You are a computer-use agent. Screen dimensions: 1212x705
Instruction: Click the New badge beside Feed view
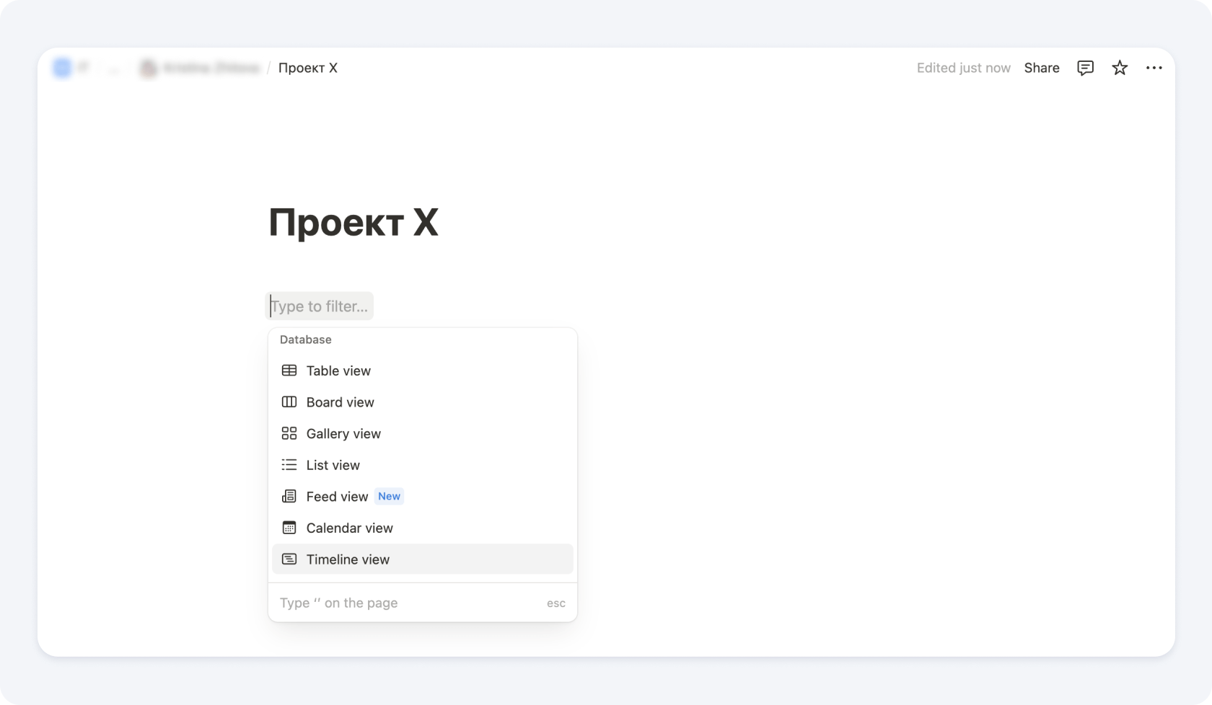click(x=389, y=496)
